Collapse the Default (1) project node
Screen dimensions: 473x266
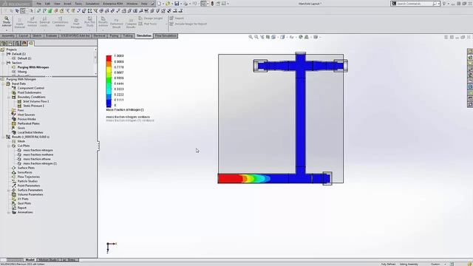(x=3, y=54)
